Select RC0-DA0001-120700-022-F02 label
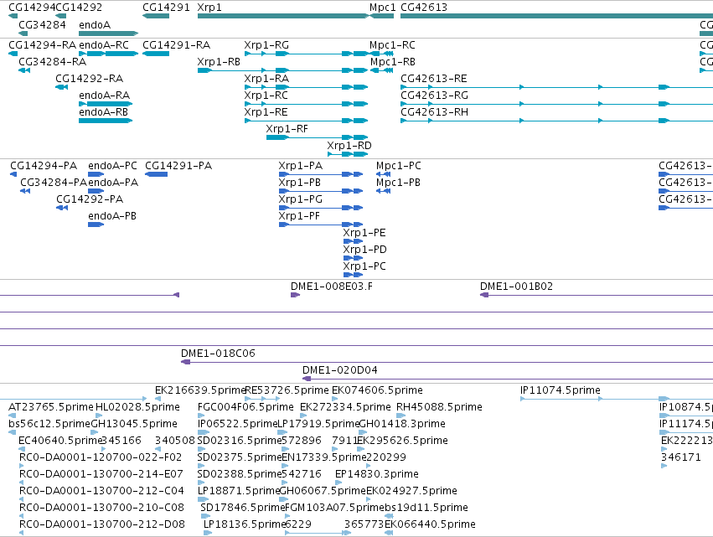 (100, 457)
